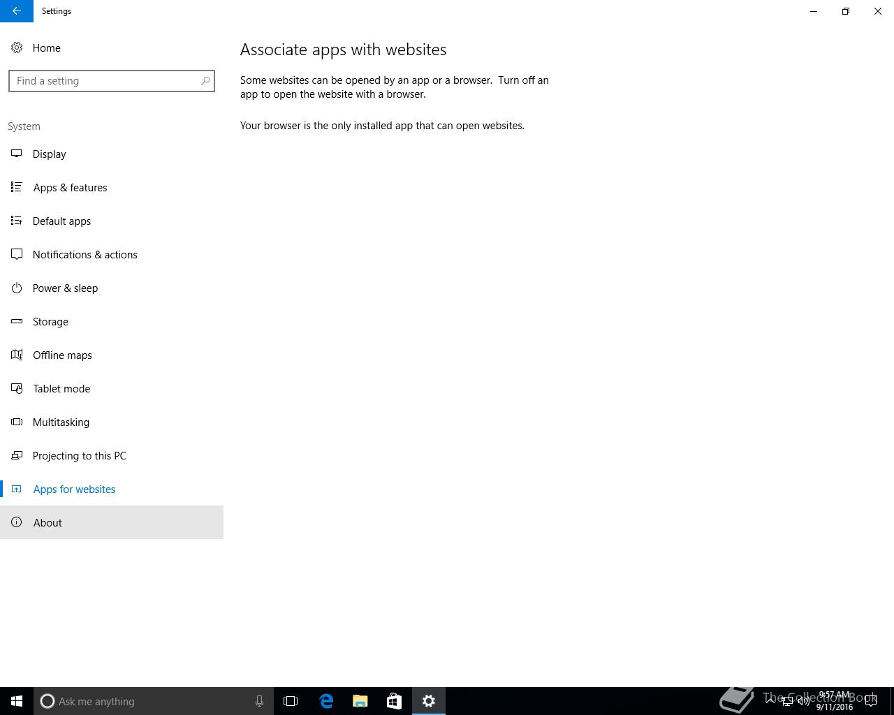The image size is (894, 715).
Task: Launch Microsoft Edge from taskbar
Action: pyautogui.click(x=326, y=701)
